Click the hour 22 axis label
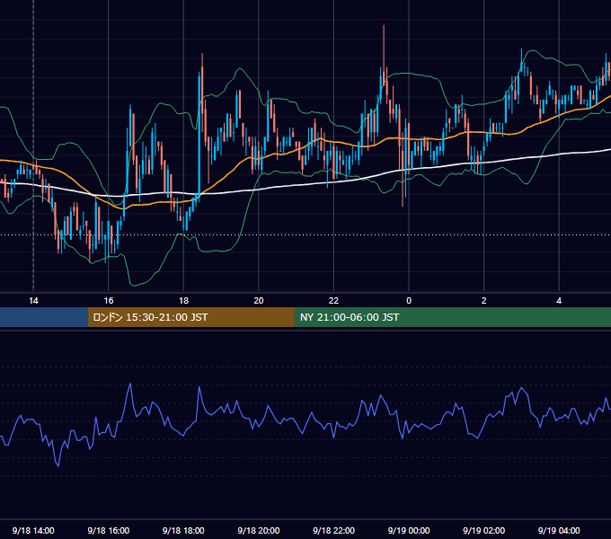The height and width of the screenshot is (539, 611). [x=333, y=300]
